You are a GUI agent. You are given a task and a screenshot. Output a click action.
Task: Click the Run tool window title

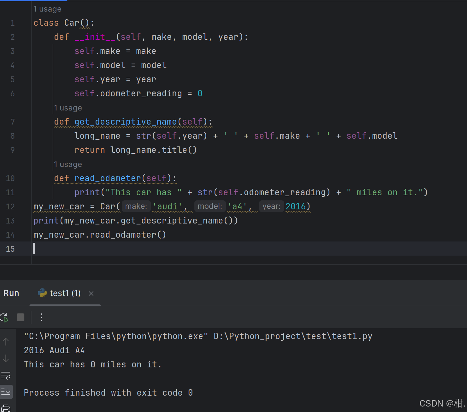click(x=11, y=293)
